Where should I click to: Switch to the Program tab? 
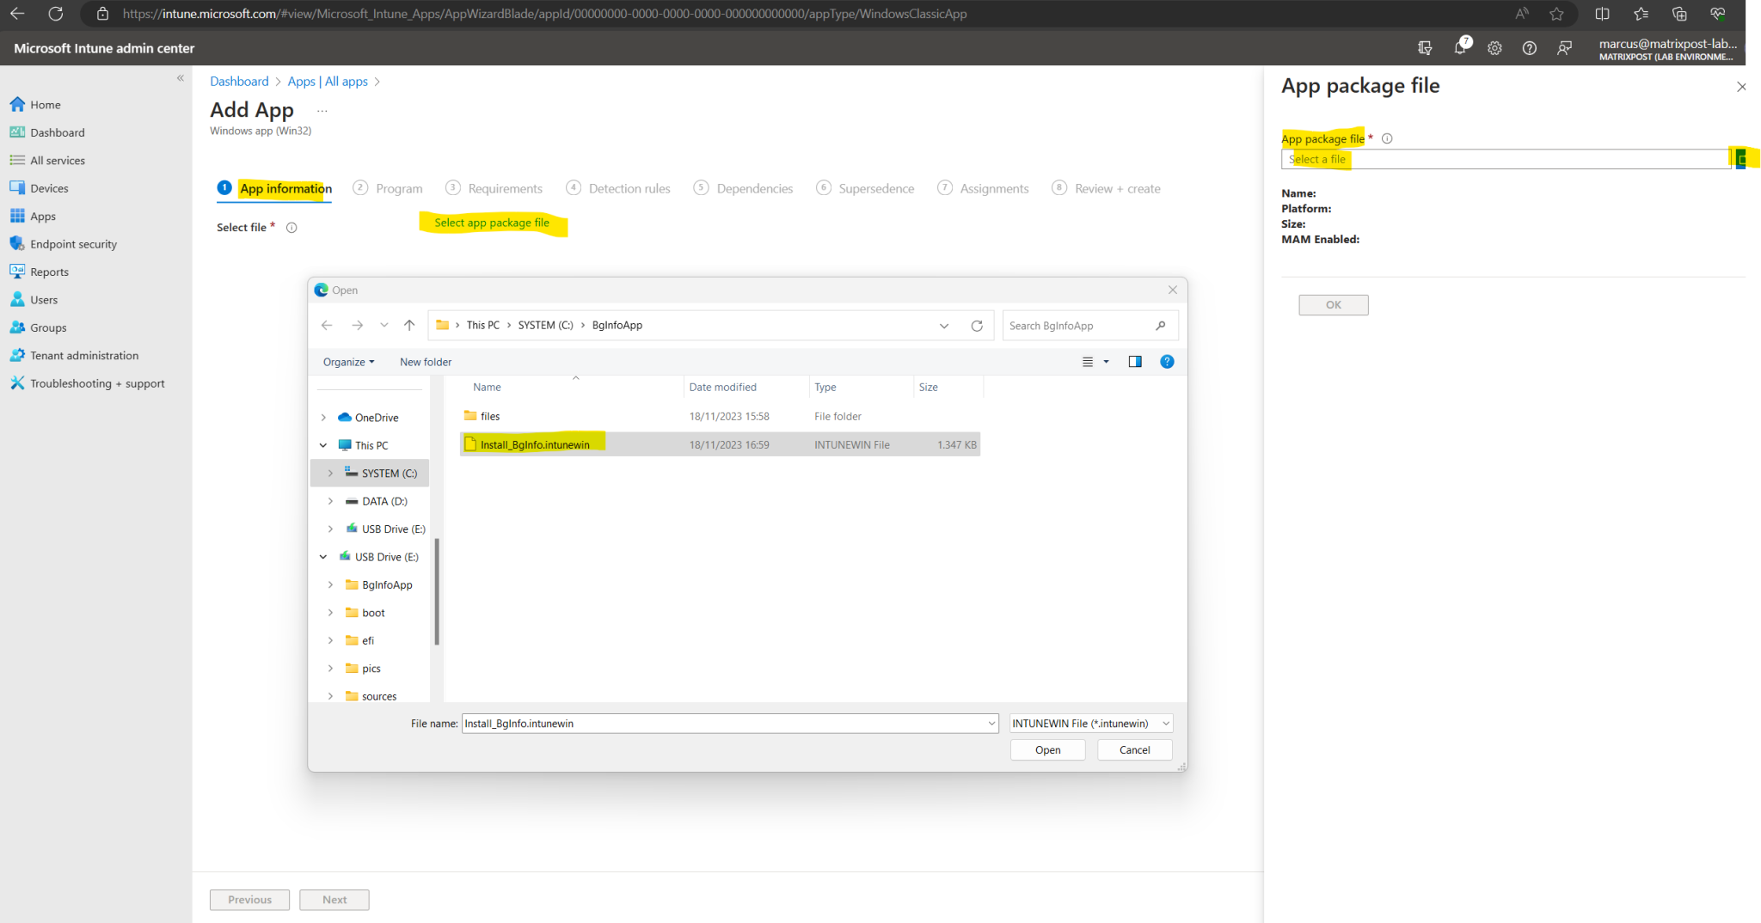tap(398, 187)
